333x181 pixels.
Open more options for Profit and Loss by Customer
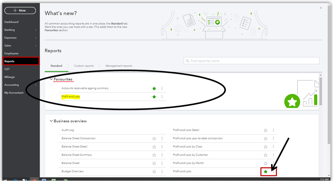tap(273, 155)
